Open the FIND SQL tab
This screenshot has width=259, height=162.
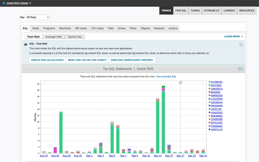coord(181,10)
